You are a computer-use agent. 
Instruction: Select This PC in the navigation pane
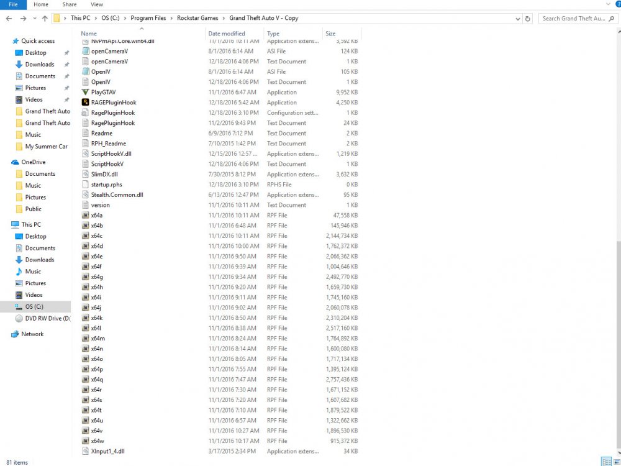pyautogui.click(x=31, y=224)
